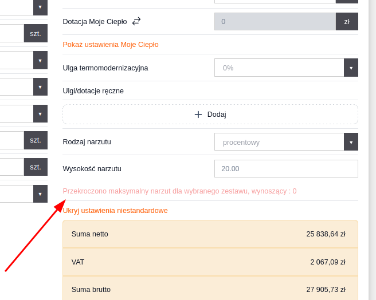Click the Dotacja Moje Ciepło amount field

click(275, 22)
